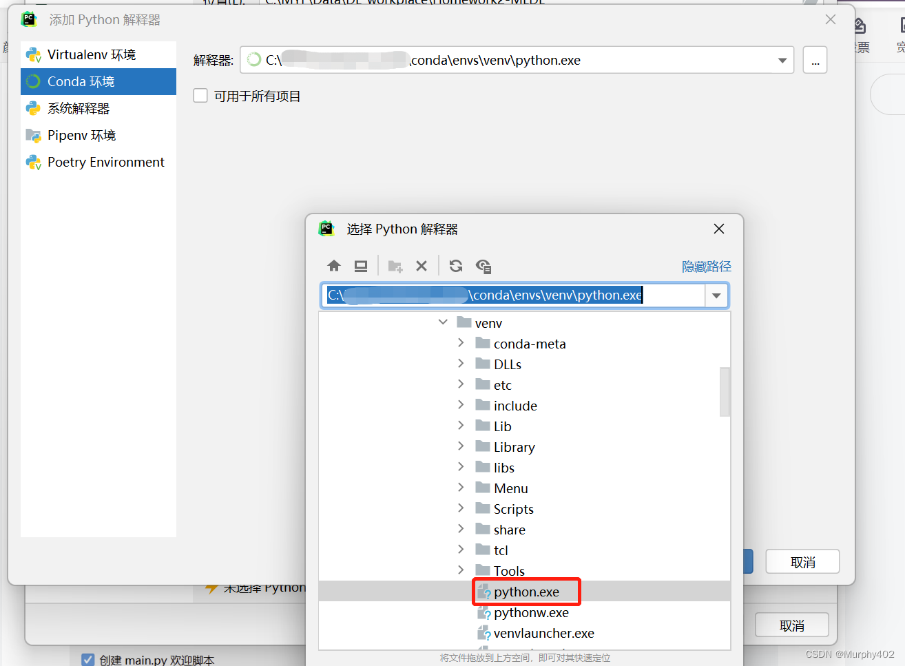Select the DLLs folder name
The image size is (905, 666).
pos(508,364)
